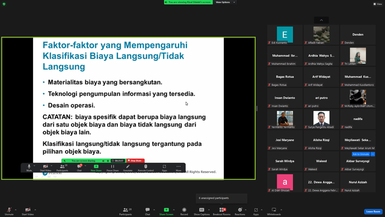Click Remote Control in shared toolbar
The width and height of the screenshot is (385, 217).
[146, 168]
